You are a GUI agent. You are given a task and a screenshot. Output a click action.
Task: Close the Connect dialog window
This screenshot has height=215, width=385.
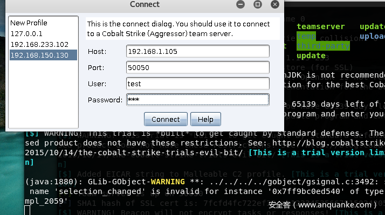(x=275, y=4)
